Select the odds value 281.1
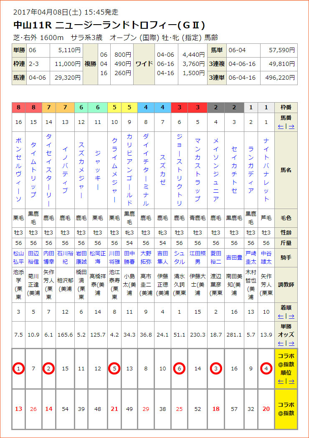The image size is (309, 438). click(x=234, y=335)
